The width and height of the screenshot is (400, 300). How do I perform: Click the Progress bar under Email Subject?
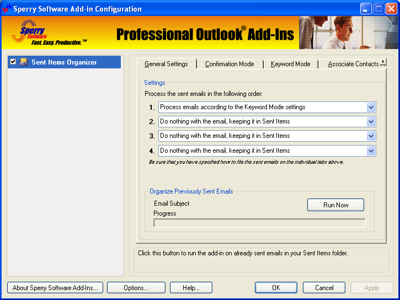(259, 223)
